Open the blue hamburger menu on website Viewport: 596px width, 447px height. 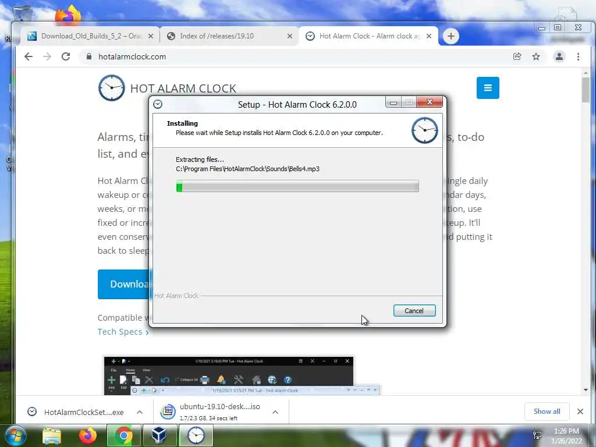click(488, 88)
